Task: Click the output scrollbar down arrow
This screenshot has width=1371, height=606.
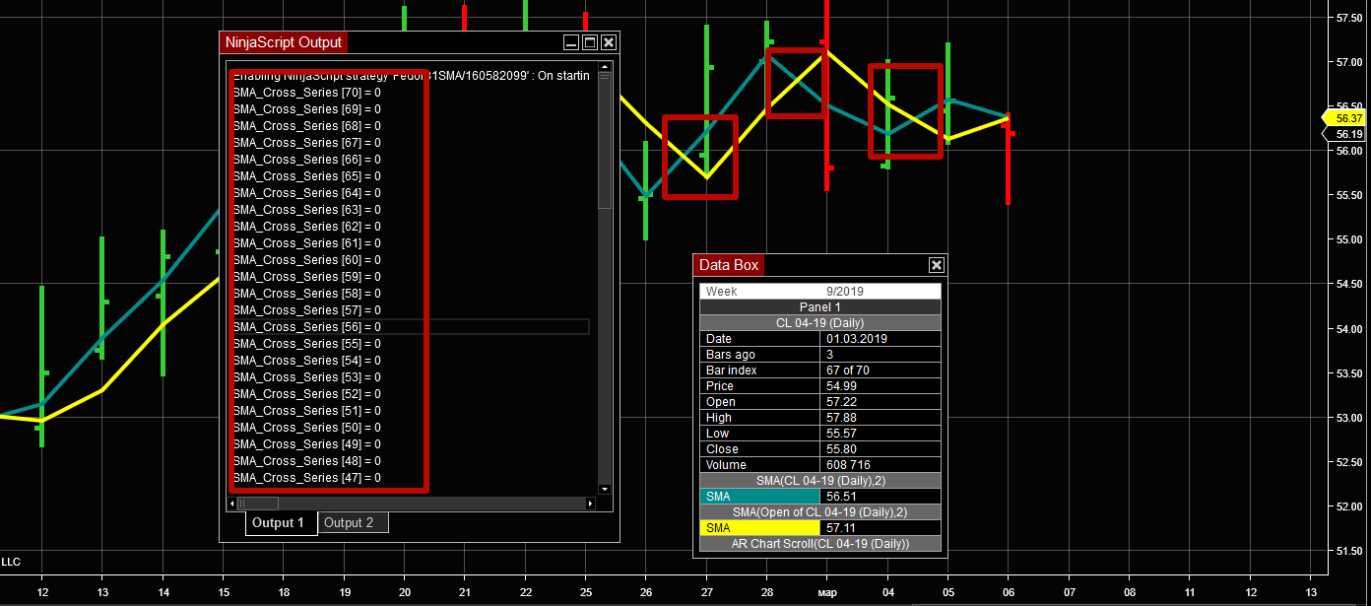Action: click(x=605, y=489)
